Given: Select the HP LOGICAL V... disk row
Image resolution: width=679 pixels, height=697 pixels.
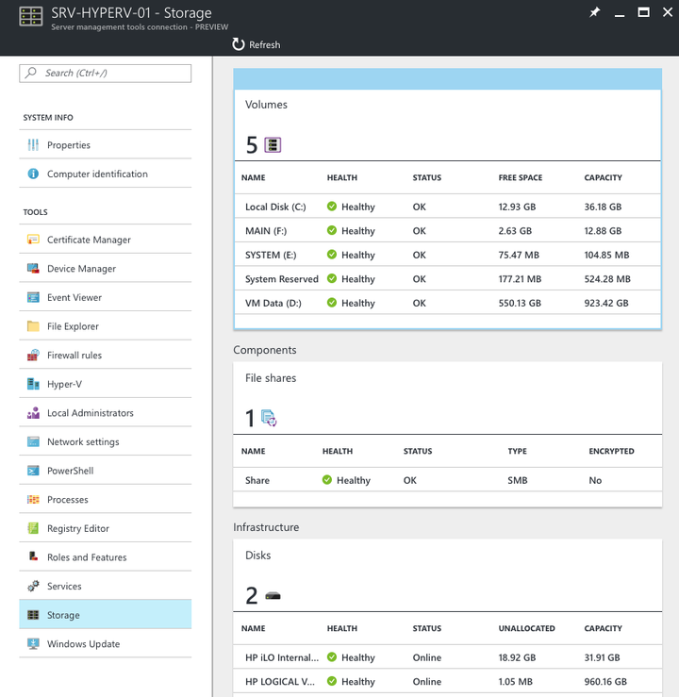Looking at the screenshot, I should coord(448,682).
